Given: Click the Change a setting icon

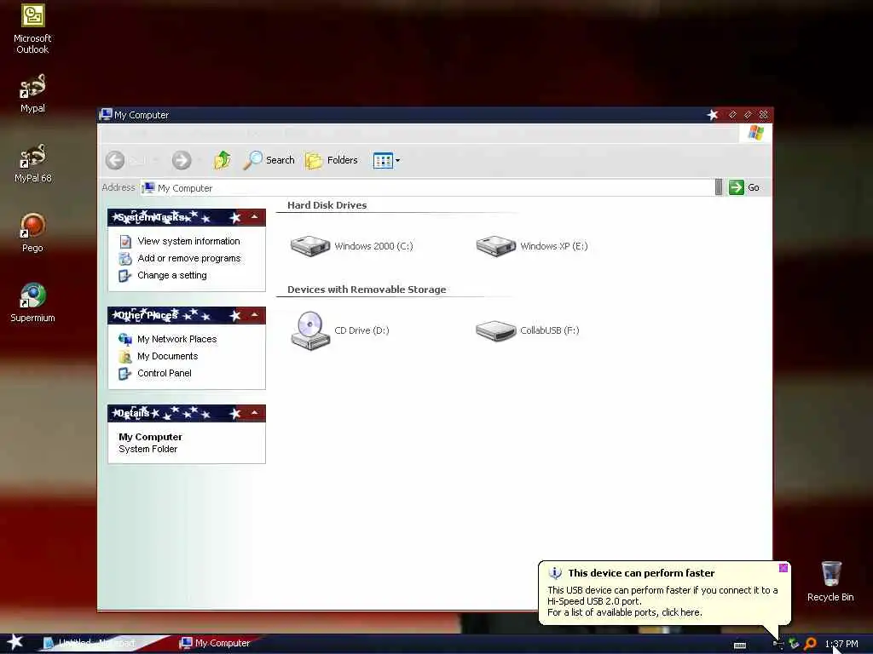Looking at the screenshot, I should tap(125, 276).
